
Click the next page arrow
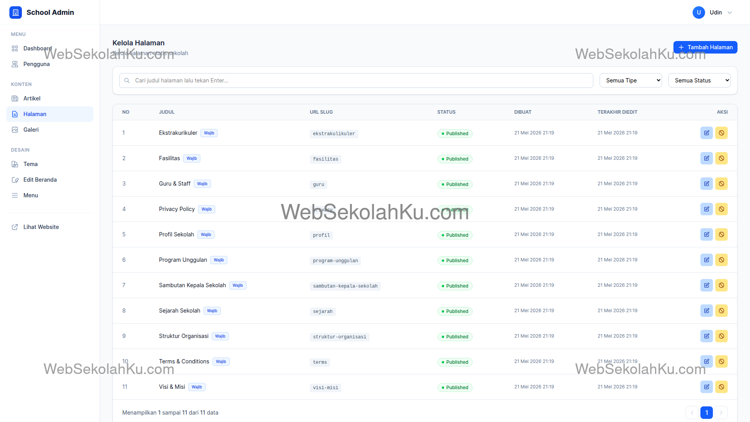[721, 413]
